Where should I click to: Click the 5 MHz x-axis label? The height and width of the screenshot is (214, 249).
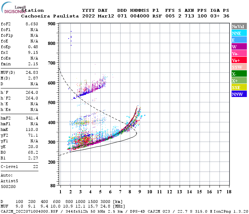pyautogui.click(x=100, y=192)
